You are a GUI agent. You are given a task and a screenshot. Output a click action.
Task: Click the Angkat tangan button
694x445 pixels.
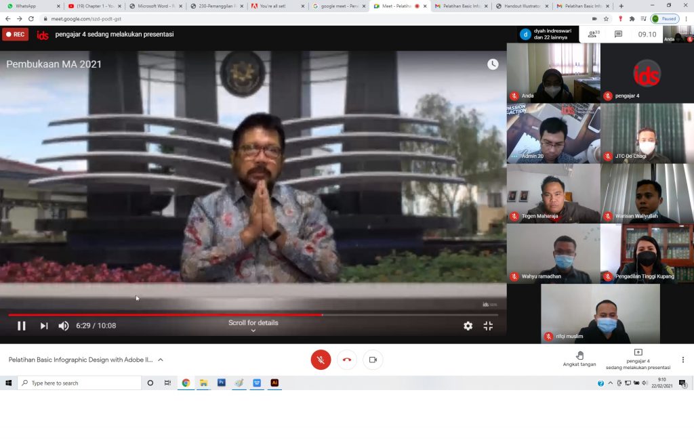[579, 359]
